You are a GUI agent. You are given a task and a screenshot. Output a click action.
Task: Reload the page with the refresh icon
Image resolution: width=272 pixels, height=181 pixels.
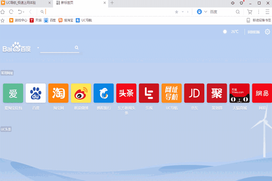click(x=11, y=12)
